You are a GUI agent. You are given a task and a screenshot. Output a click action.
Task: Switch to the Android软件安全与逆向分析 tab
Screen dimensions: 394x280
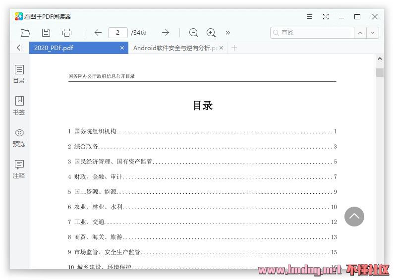(173, 48)
